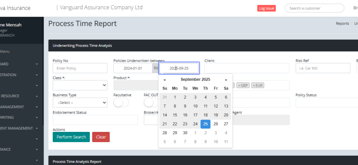
Task: Click the Reports breadcrumb link
Action: pos(342,23)
